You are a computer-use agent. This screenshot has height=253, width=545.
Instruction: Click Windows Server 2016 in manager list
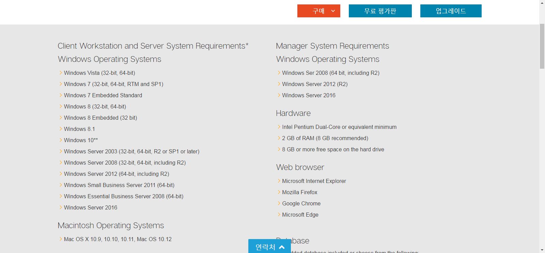pyautogui.click(x=309, y=95)
